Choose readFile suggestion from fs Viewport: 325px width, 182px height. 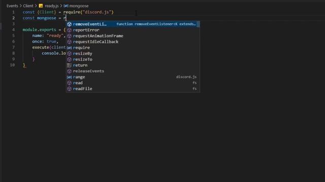point(133,89)
